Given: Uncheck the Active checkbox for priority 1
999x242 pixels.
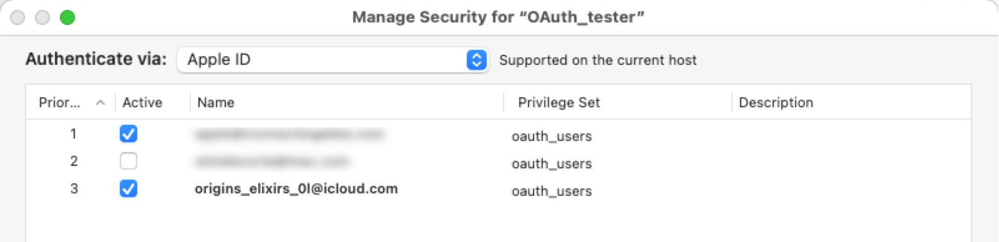Looking at the screenshot, I should tap(128, 134).
